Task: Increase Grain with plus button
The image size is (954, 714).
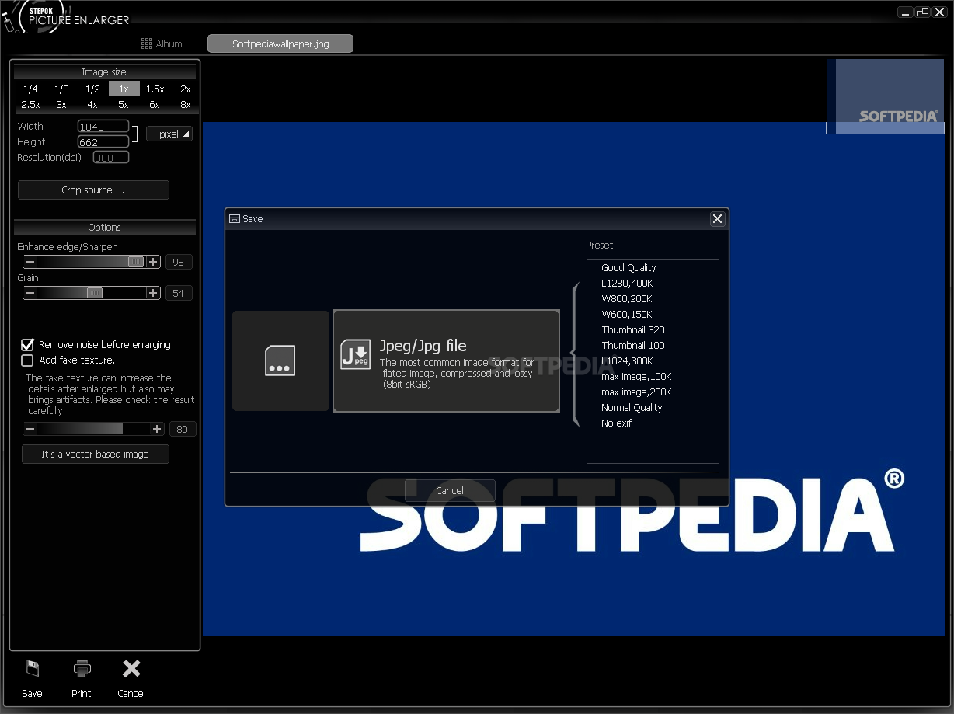Action: (x=153, y=293)
